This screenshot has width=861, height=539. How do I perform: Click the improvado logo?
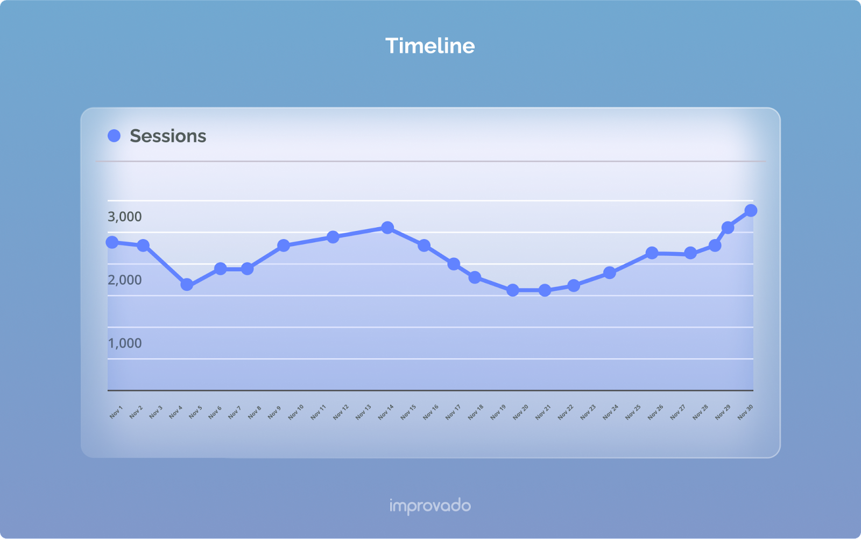pos(430,506)
